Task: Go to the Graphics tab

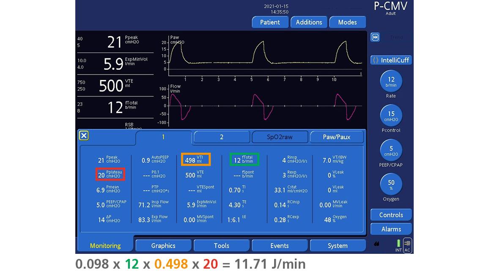Action: pyautogui.click(x=163, y=245)
